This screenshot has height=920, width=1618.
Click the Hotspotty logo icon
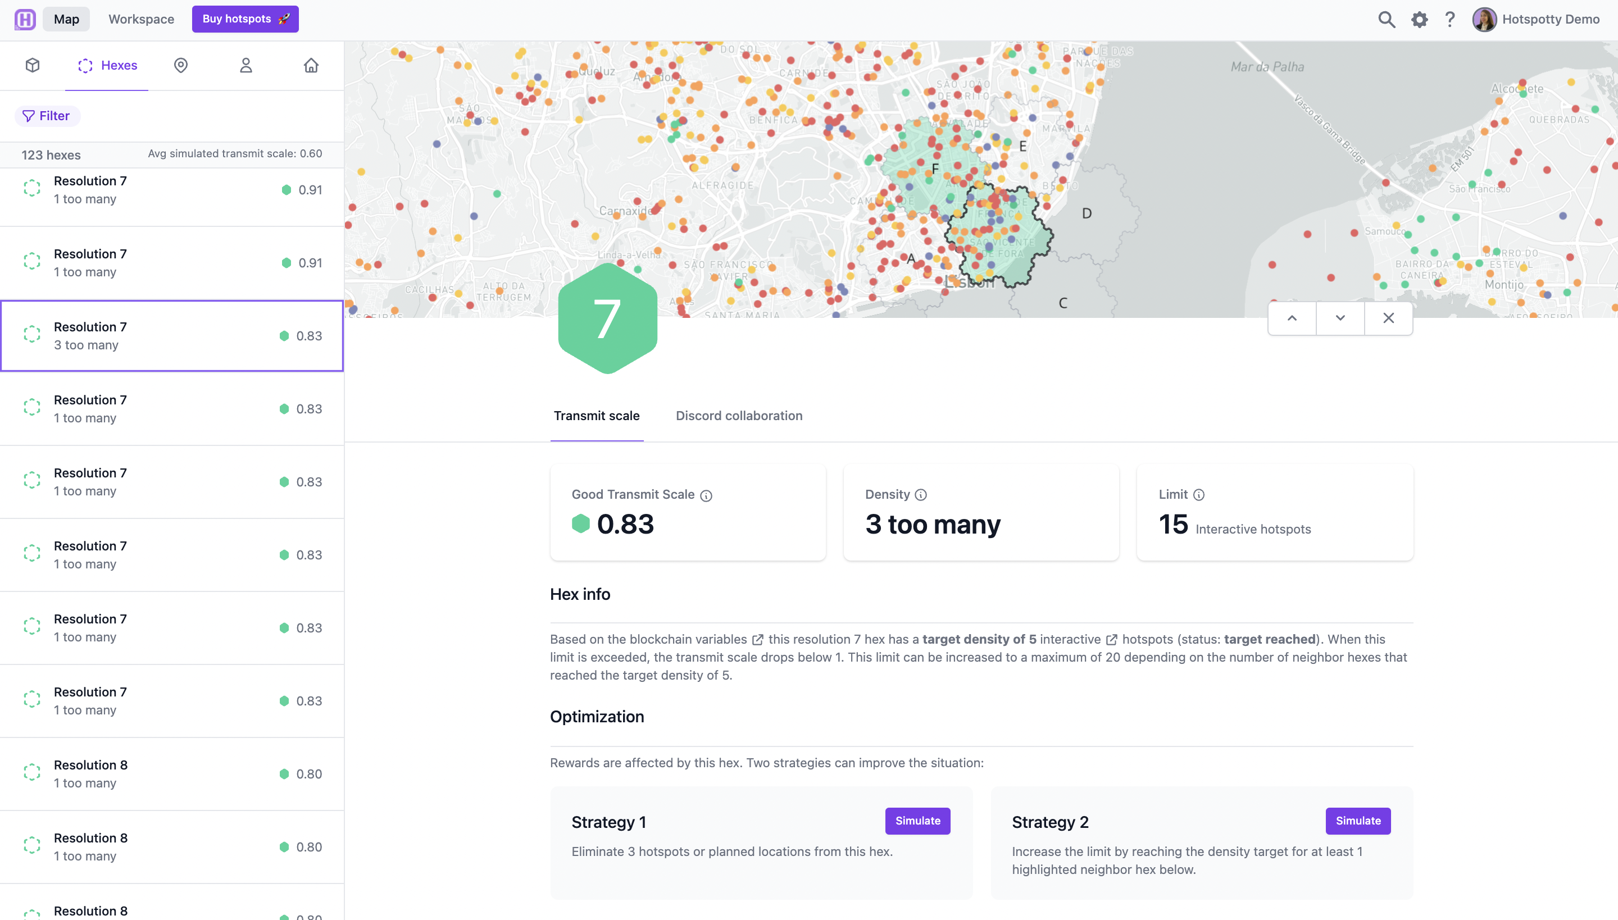pos(25,19)
